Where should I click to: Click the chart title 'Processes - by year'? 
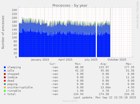pyautogui.click(x=70, y=6)
